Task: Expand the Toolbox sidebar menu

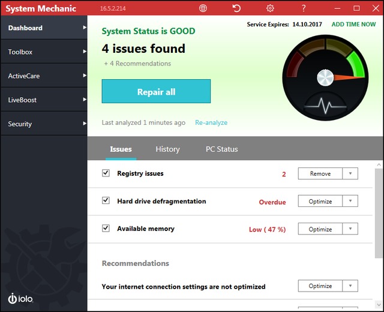Action: [x=43, y=52]
